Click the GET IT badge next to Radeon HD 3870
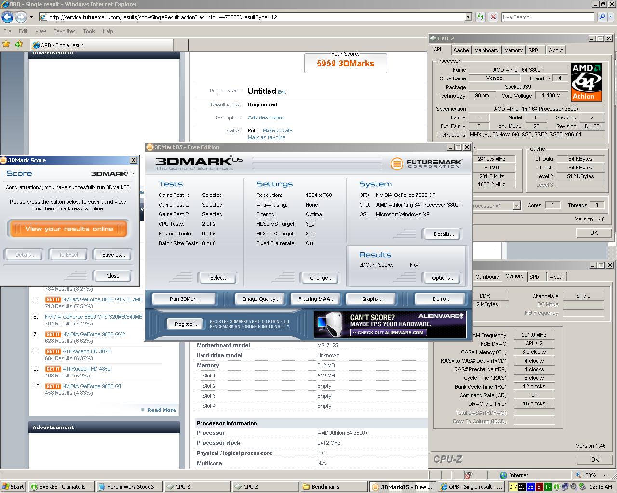The width and height of the screenshot is (617, 493). [53, 351]
